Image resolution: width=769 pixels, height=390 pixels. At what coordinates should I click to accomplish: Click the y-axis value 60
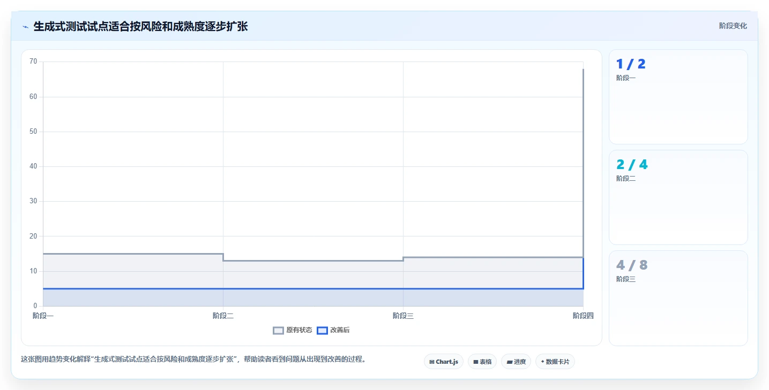point(33,97)
